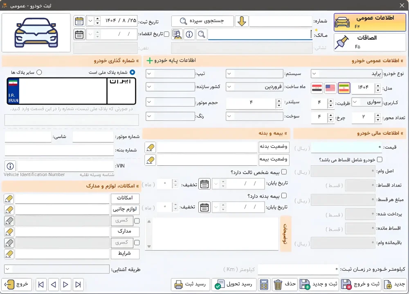Add base vehicle info with green plus

149,60
